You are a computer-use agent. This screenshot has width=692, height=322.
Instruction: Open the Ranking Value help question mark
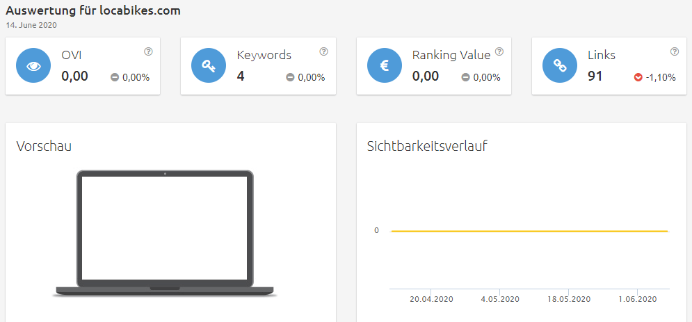pyautogui.click(x=499, y=51)
